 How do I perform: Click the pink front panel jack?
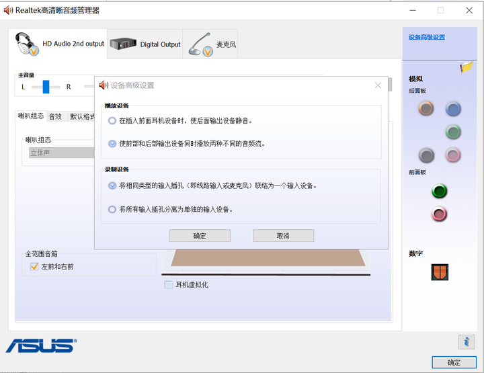pos(439,214)
